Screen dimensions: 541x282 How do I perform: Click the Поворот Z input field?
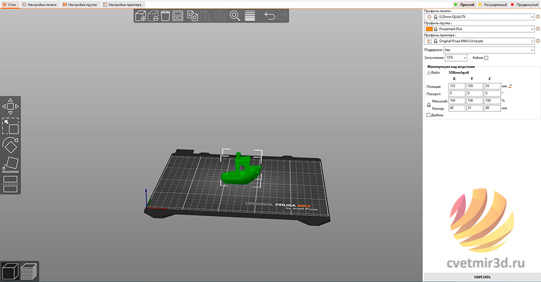[492, 94]
